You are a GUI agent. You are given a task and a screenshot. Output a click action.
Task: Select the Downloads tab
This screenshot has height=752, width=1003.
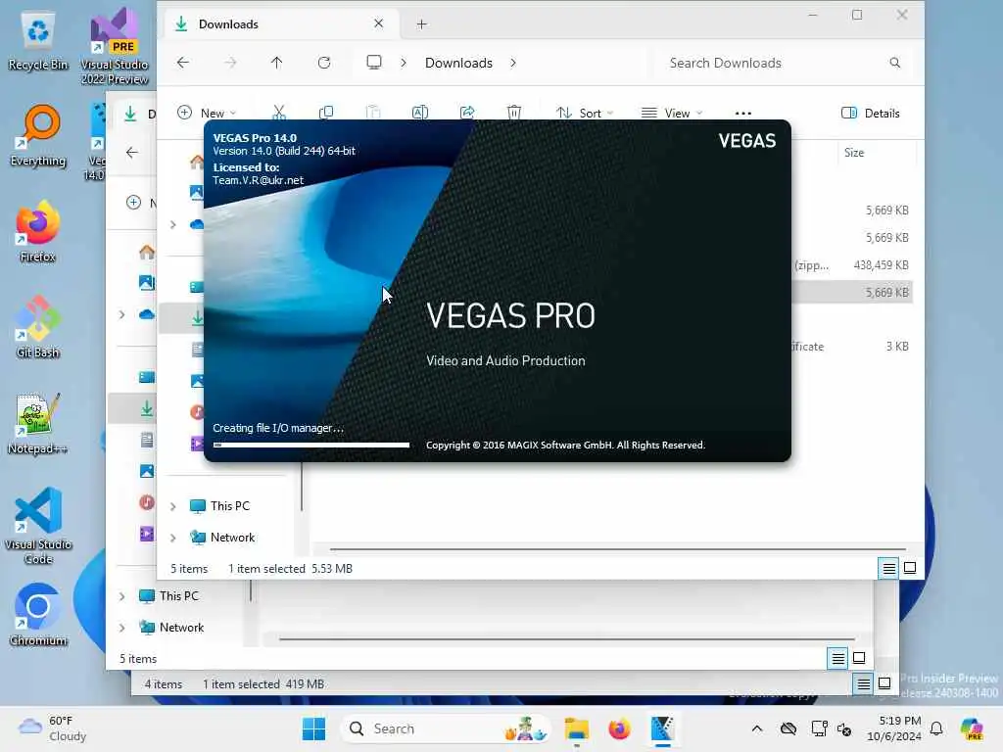tap(279, 24)
